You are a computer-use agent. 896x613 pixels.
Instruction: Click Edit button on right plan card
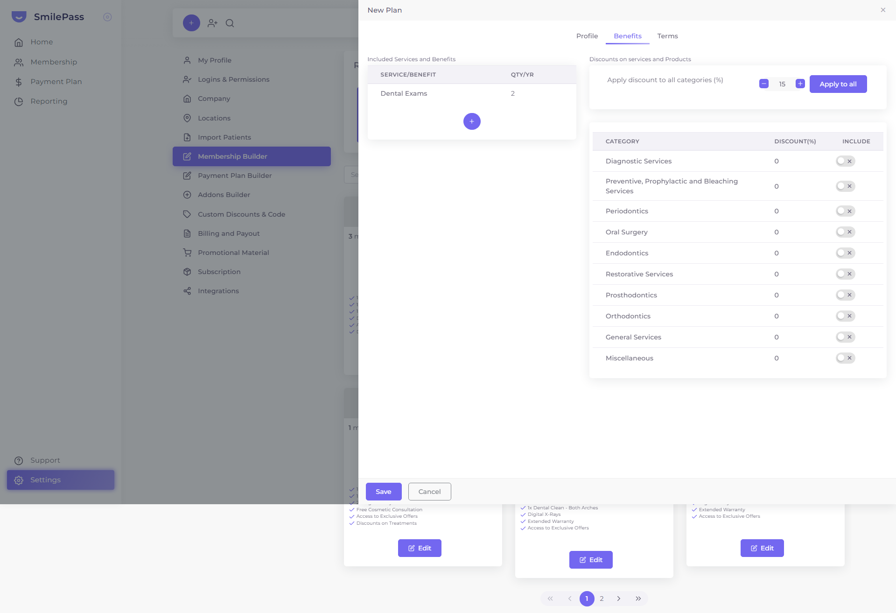point(762,548)
